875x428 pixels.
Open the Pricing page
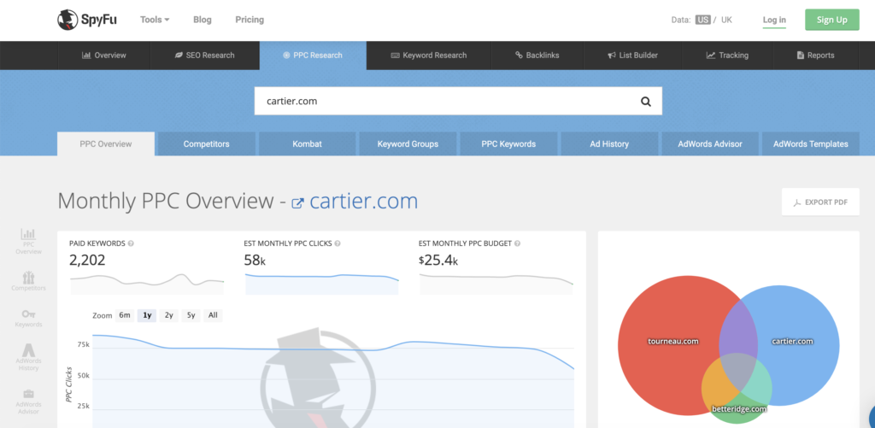[x=250, y=20]
